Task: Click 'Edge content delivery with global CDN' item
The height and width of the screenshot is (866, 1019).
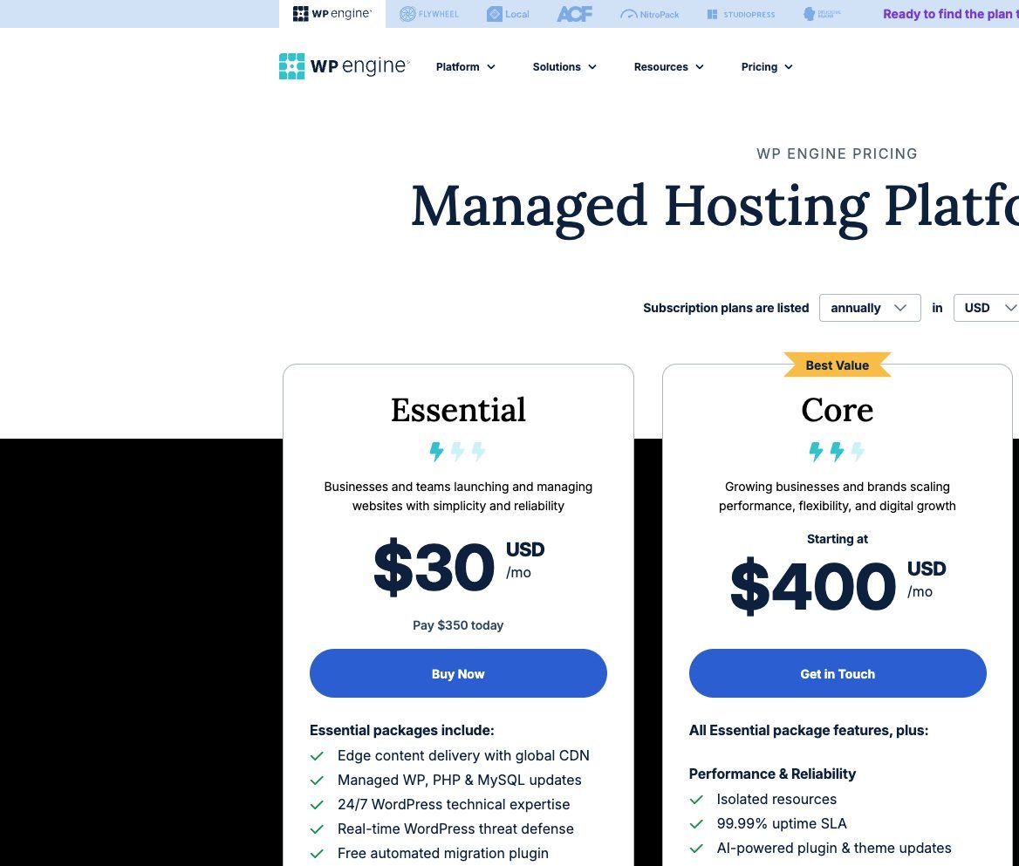Action: pyautogui.click(x=463, y=755)
